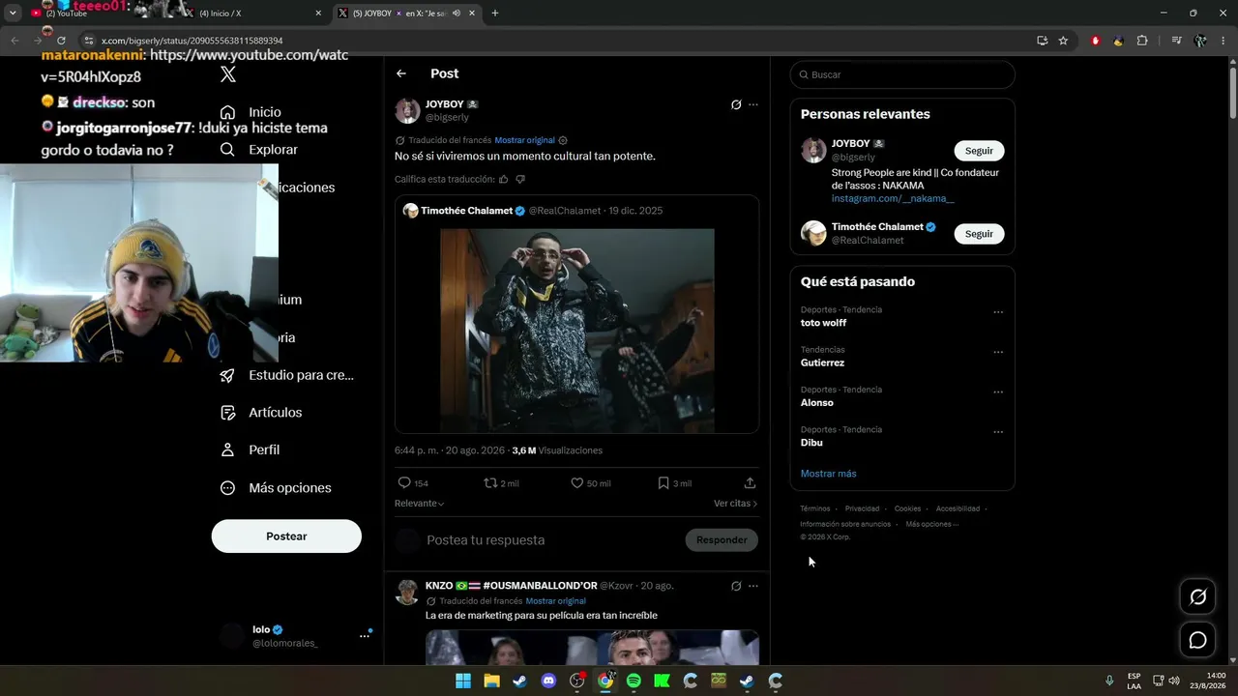This screenshot has width=1238, height=696.
Task: Open Estudio para creadores
Action: pos(287,375)
